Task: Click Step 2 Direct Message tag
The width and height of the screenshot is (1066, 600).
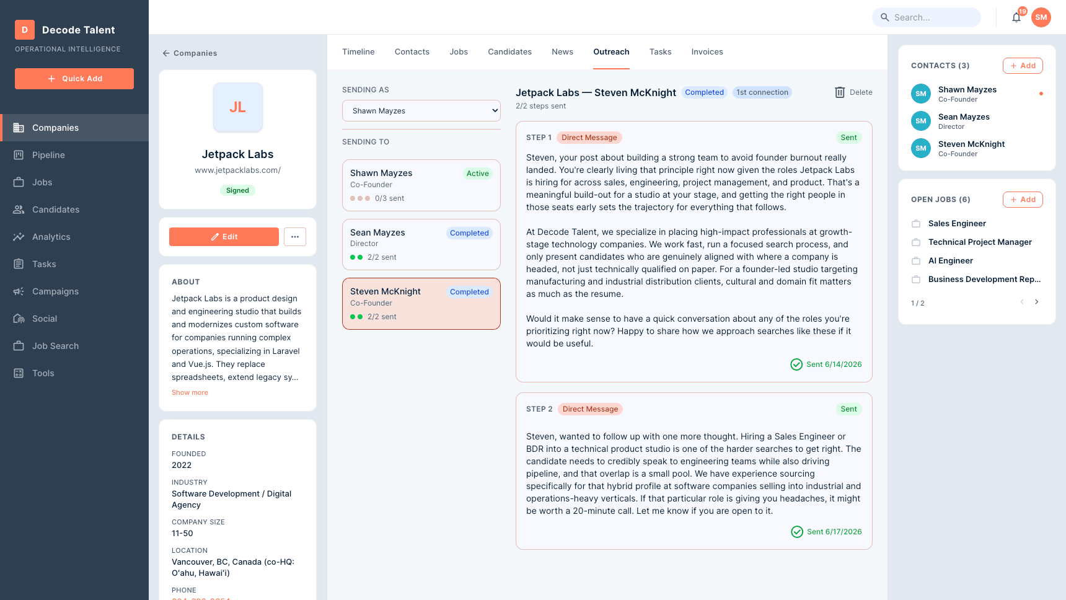Action: 590,409
